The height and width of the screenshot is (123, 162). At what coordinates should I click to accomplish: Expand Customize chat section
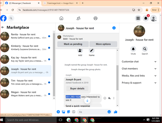point(139,61)
